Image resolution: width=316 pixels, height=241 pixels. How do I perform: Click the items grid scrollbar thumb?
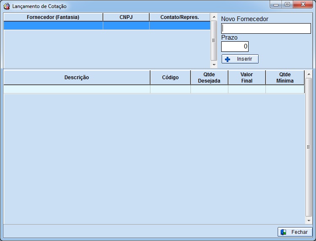308,147
